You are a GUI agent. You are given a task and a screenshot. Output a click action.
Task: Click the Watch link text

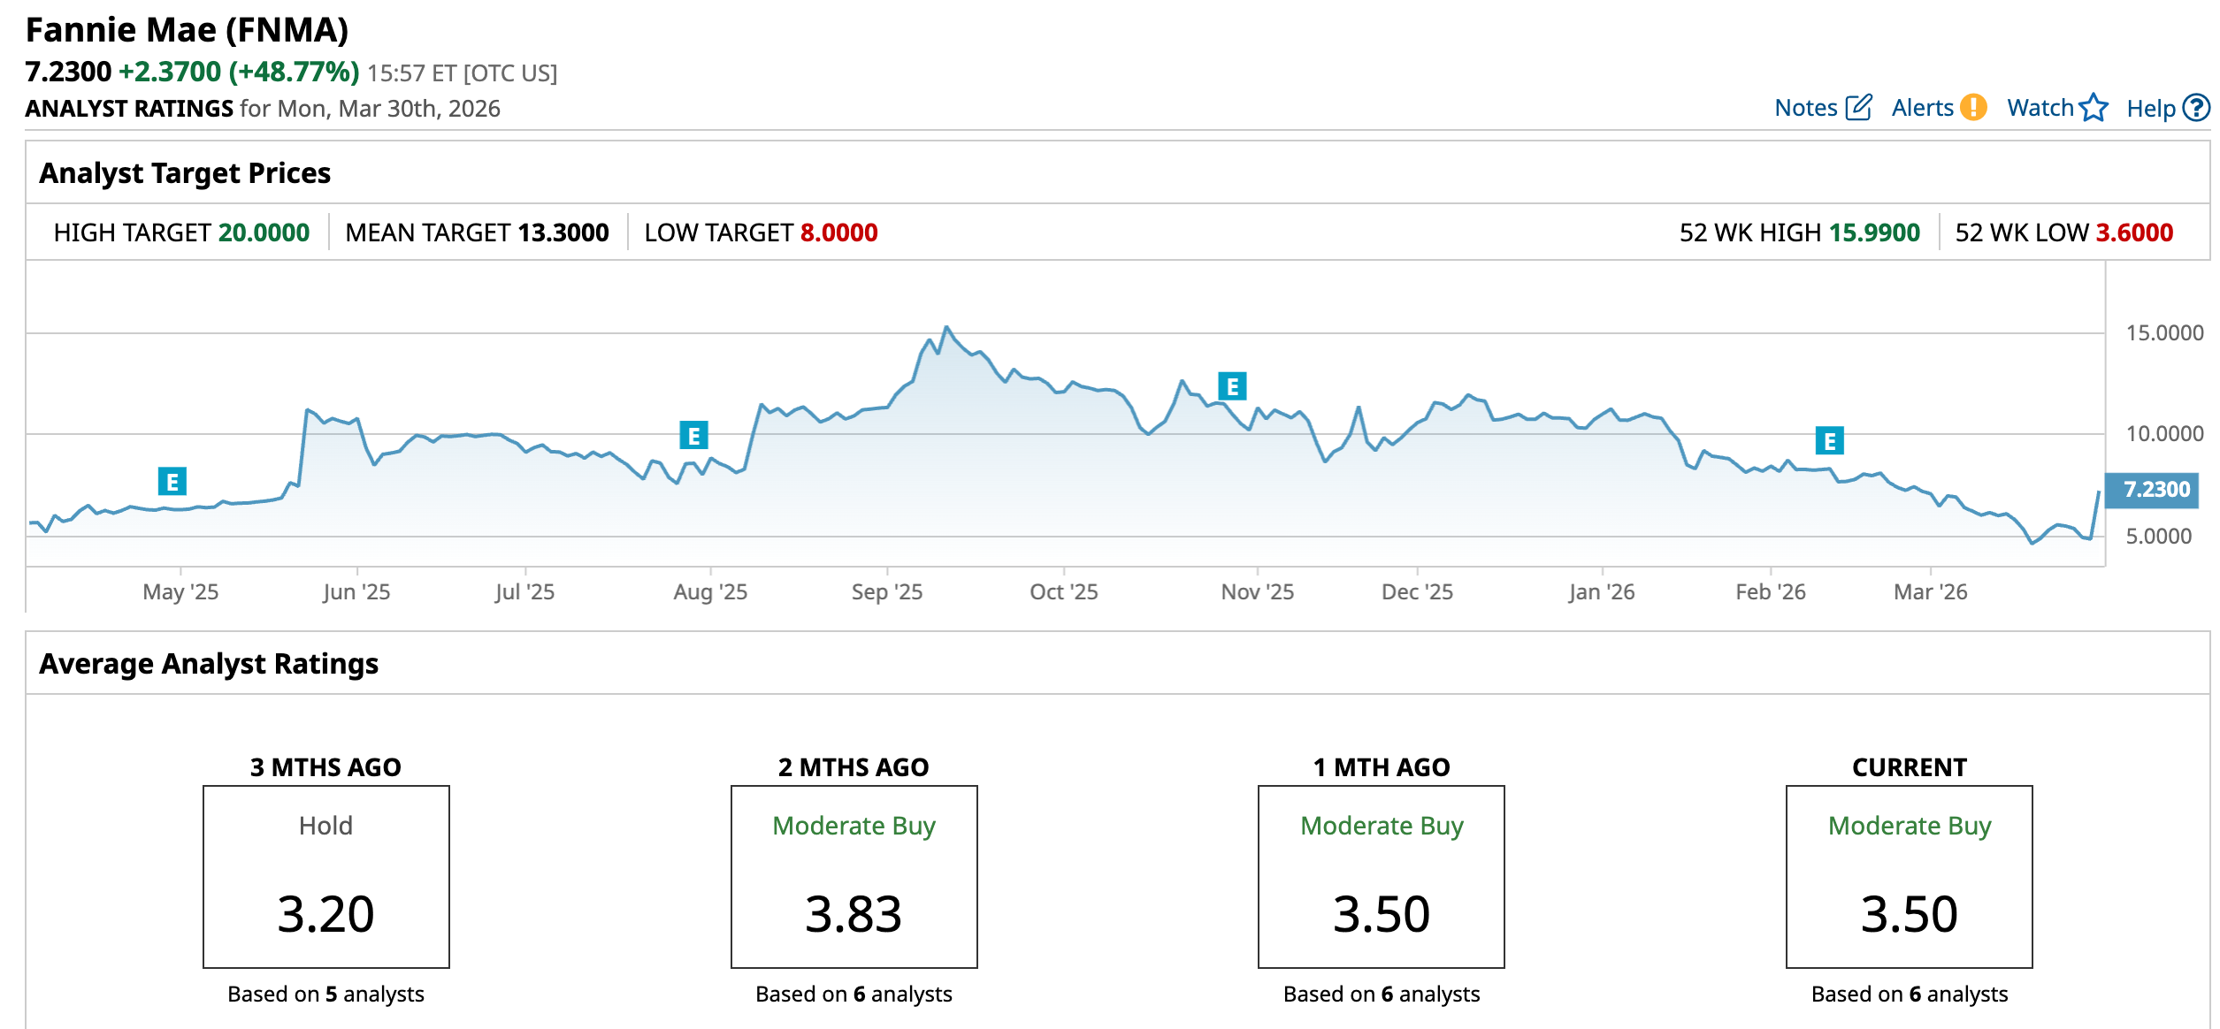click(x=2040, y=108)
